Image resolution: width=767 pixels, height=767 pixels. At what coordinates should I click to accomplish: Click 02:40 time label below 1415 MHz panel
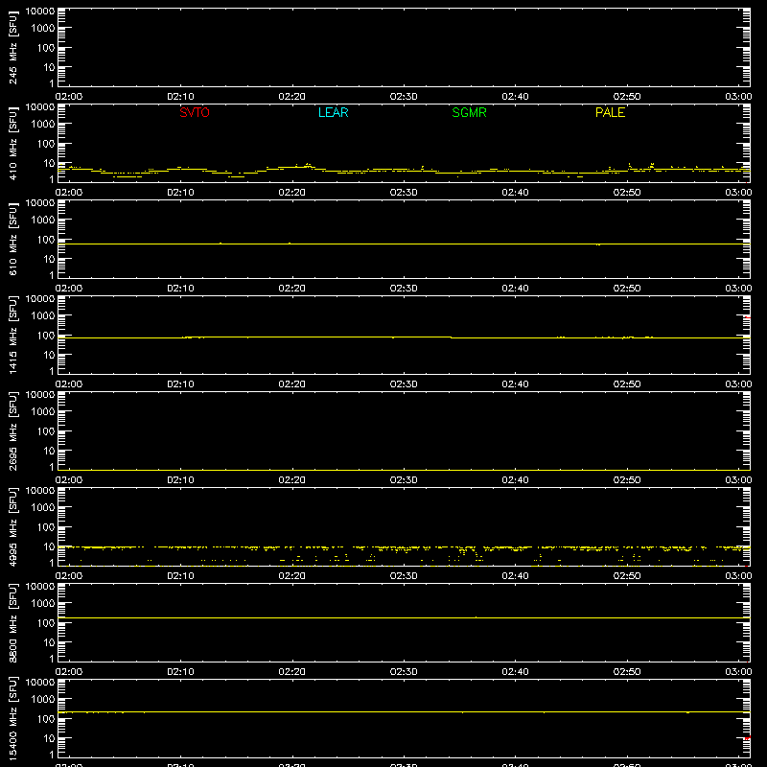pyautogui.click(x=515, y=384)
